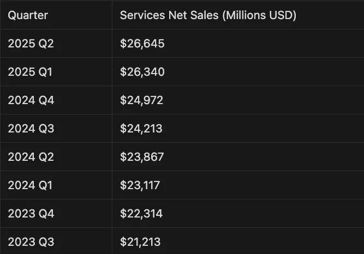Image resolution: width=364 pixels, height=254 pixels.
Task: Select the 2023 Q4 quarter cell
Action: pos(31,214)
